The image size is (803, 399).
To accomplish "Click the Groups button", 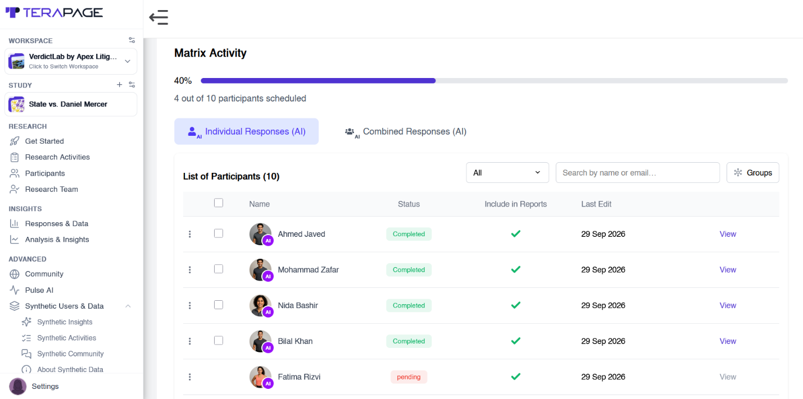I will point(753,173).
